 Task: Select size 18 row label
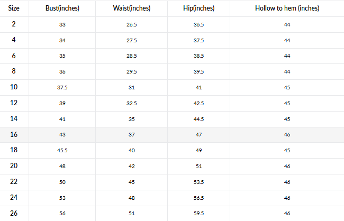pyautogui.click(x=14, y=150)
